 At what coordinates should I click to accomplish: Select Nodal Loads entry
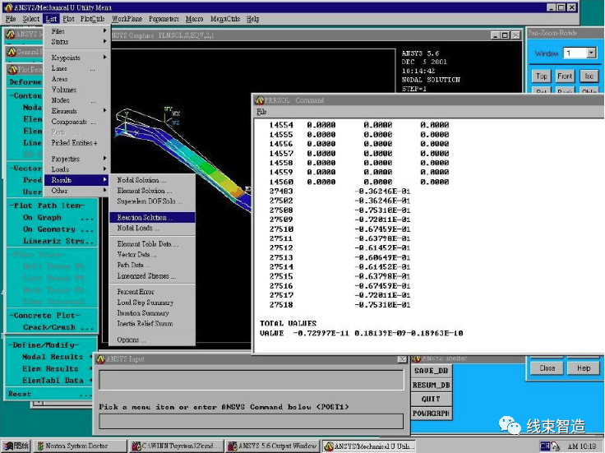[152, 228]
